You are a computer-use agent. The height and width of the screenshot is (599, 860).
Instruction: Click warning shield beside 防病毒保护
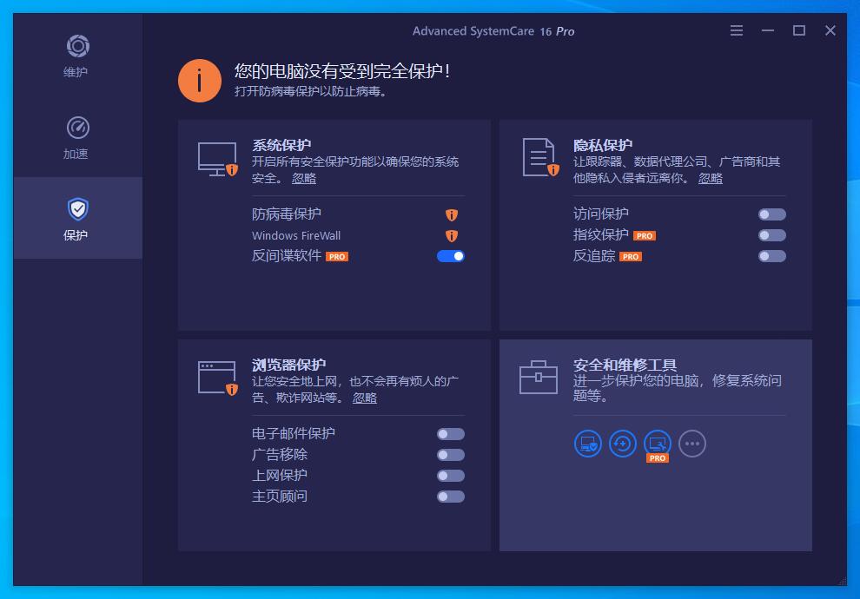[x=452, y=214]
